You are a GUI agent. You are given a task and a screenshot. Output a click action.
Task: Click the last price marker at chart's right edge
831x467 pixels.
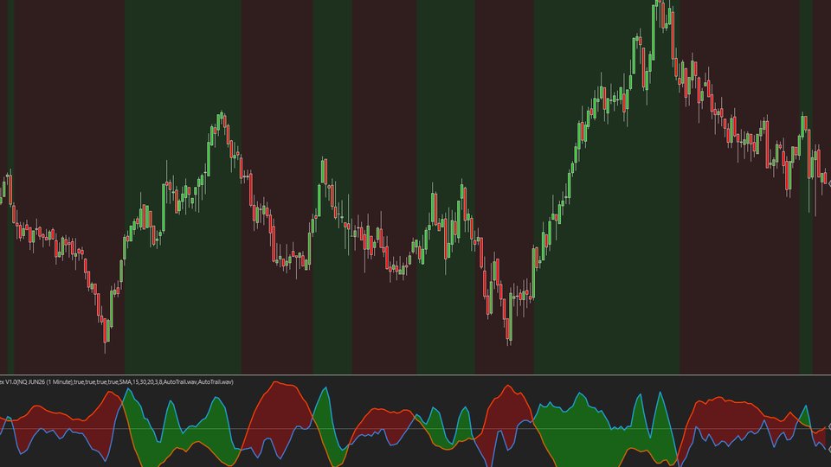(827, 182)
